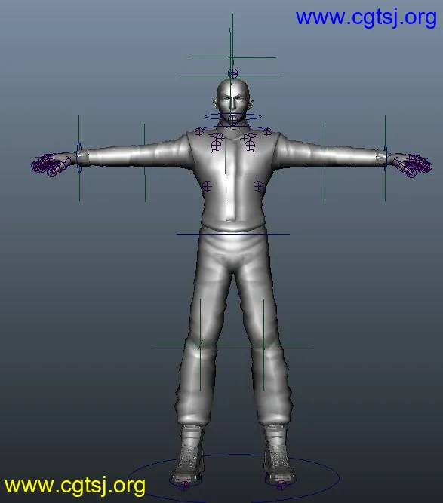This screenshot has width=443, height=503.
Task: Select the wrist ring control on viewport right arm
Action: point(385,158)
